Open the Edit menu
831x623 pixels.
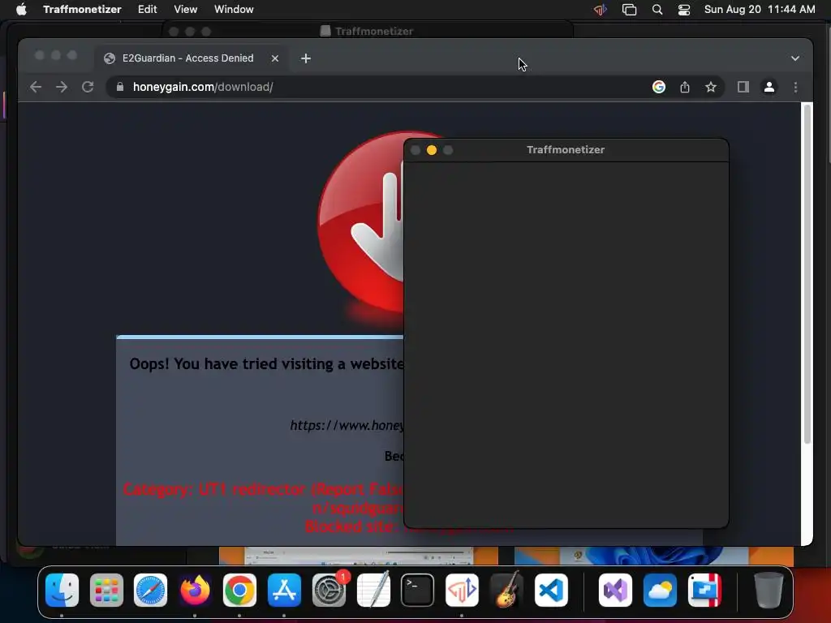[148, 9]
